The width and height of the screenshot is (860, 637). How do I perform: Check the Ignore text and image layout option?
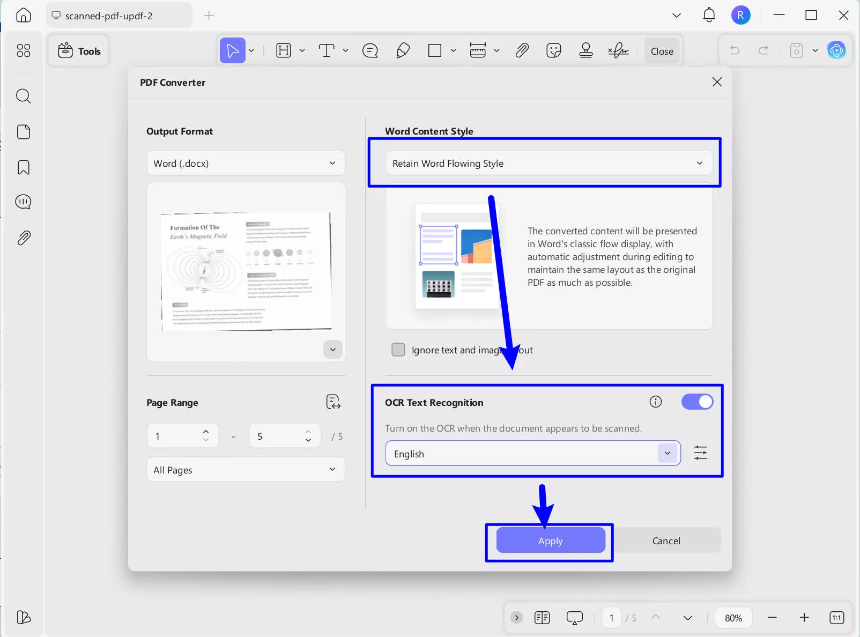(398, 349)
